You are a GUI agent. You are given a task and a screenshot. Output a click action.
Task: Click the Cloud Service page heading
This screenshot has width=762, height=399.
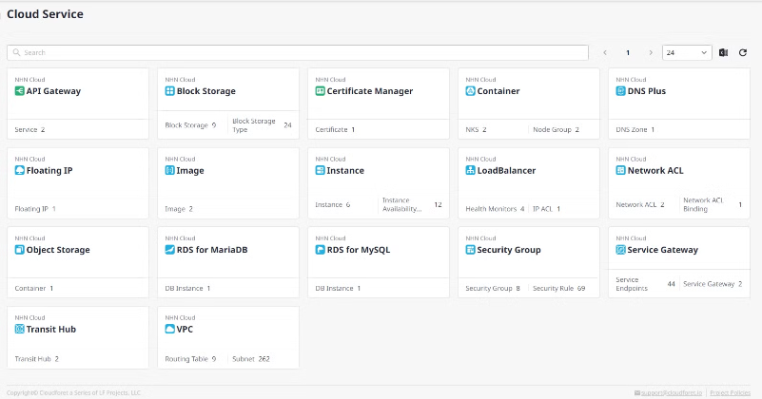(45, 14)
